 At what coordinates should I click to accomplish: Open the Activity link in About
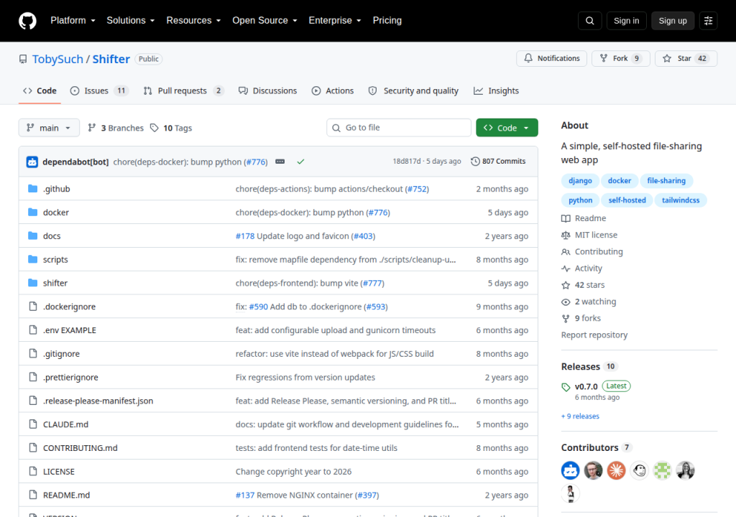point(582,269)
